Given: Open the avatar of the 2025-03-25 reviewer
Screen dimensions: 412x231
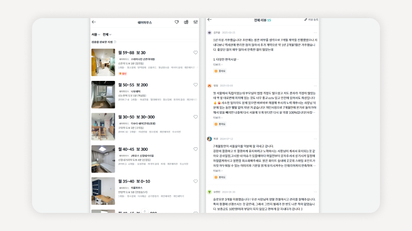Looking at the screenshot, I should [209, 33].
